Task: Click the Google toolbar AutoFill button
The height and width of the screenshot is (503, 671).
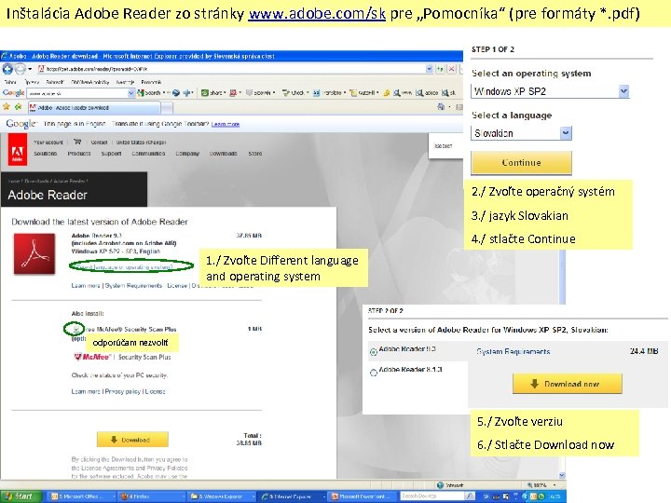Action: click(363, 92)
